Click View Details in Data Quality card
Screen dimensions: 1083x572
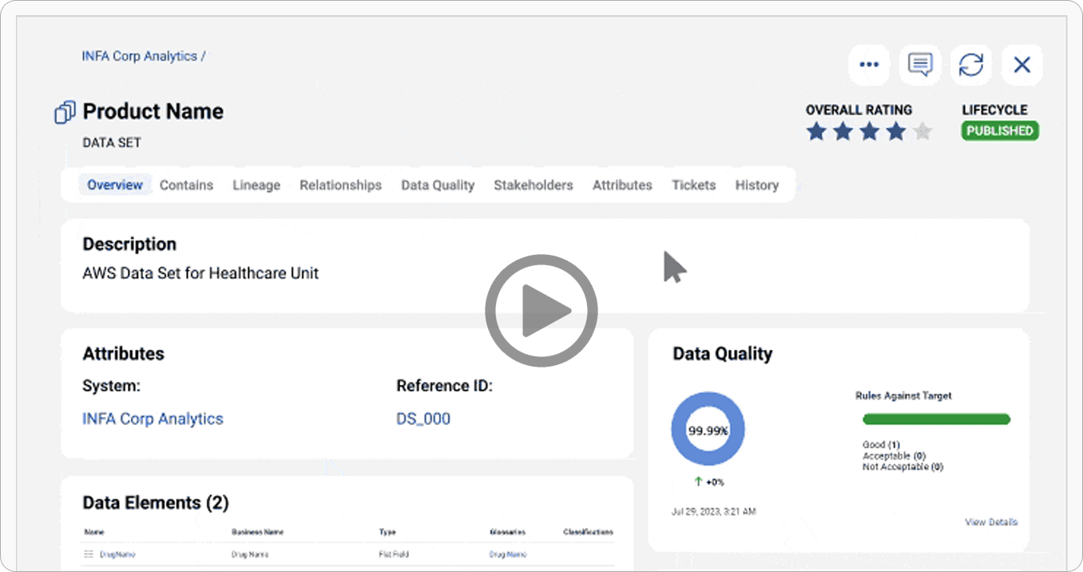pos(990,522)
